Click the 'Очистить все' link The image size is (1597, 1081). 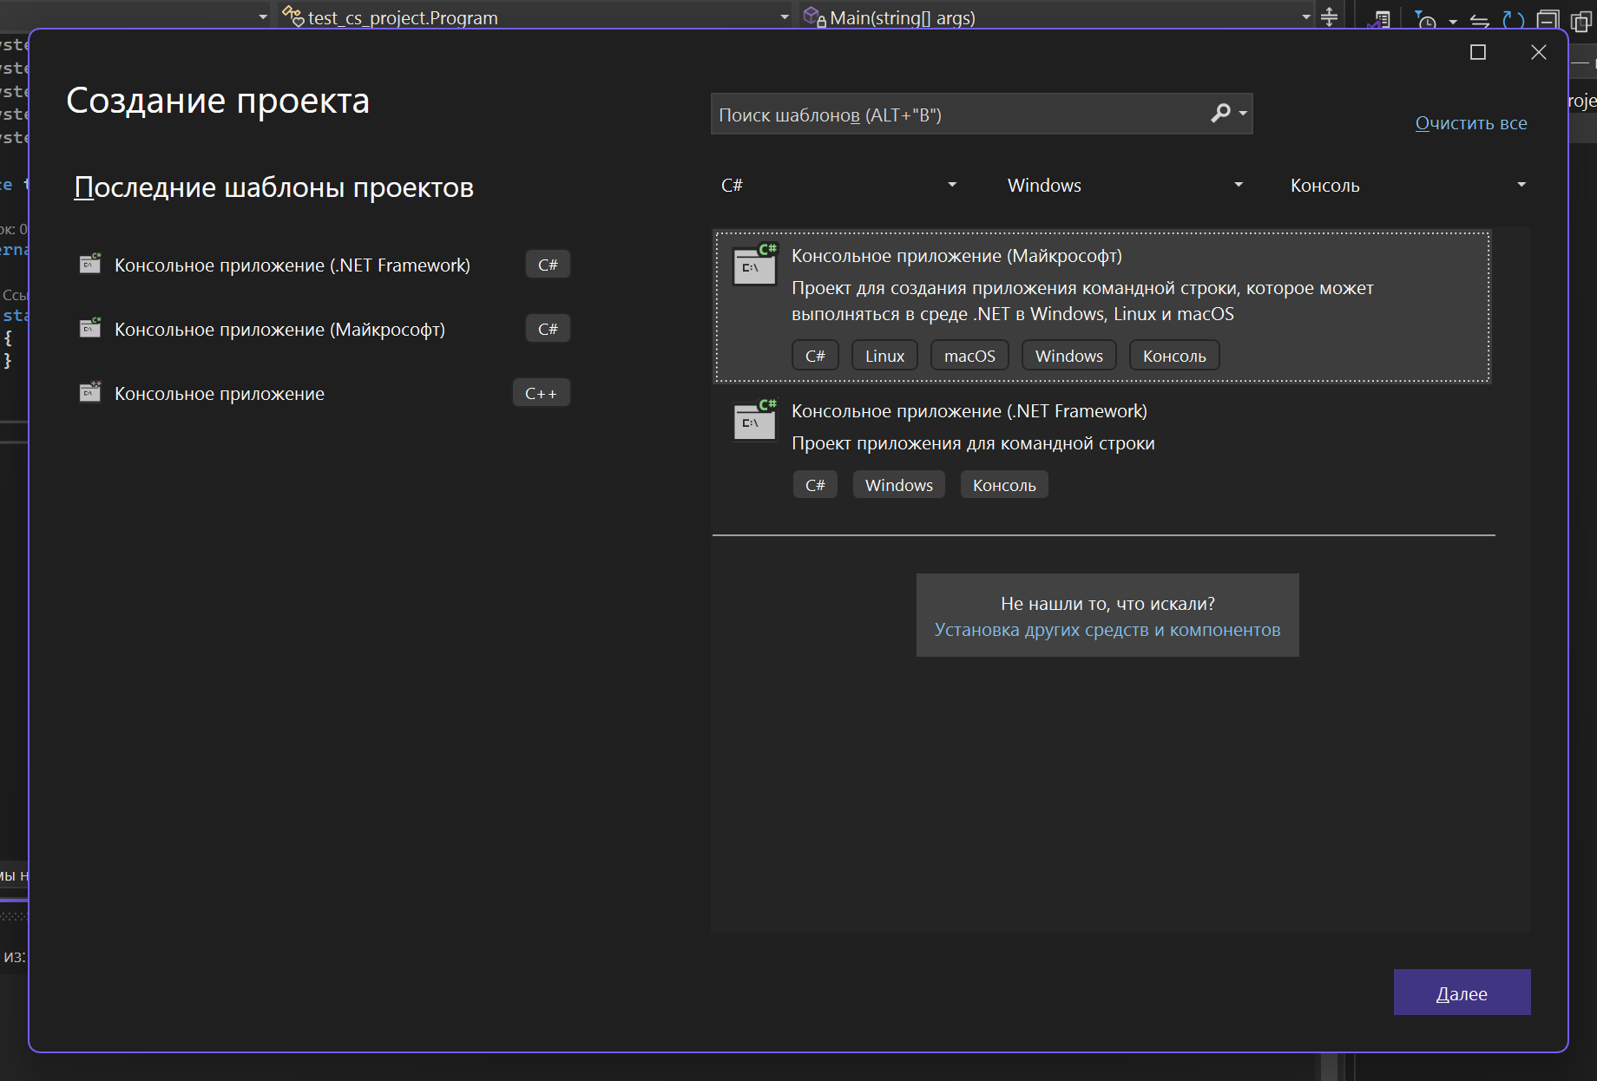(1471, 123)
